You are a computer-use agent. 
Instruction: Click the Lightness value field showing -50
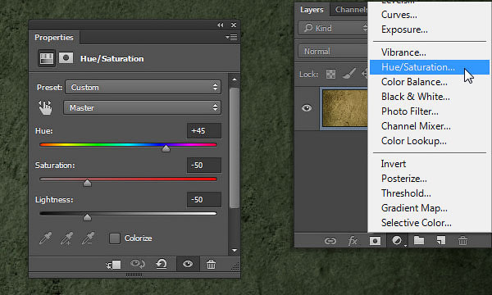(x=204, y=200)
